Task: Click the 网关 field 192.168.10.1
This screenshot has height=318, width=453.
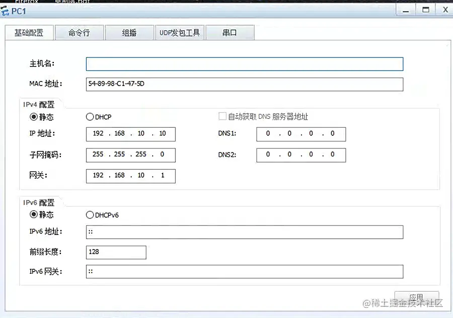Action: (130, 176)
